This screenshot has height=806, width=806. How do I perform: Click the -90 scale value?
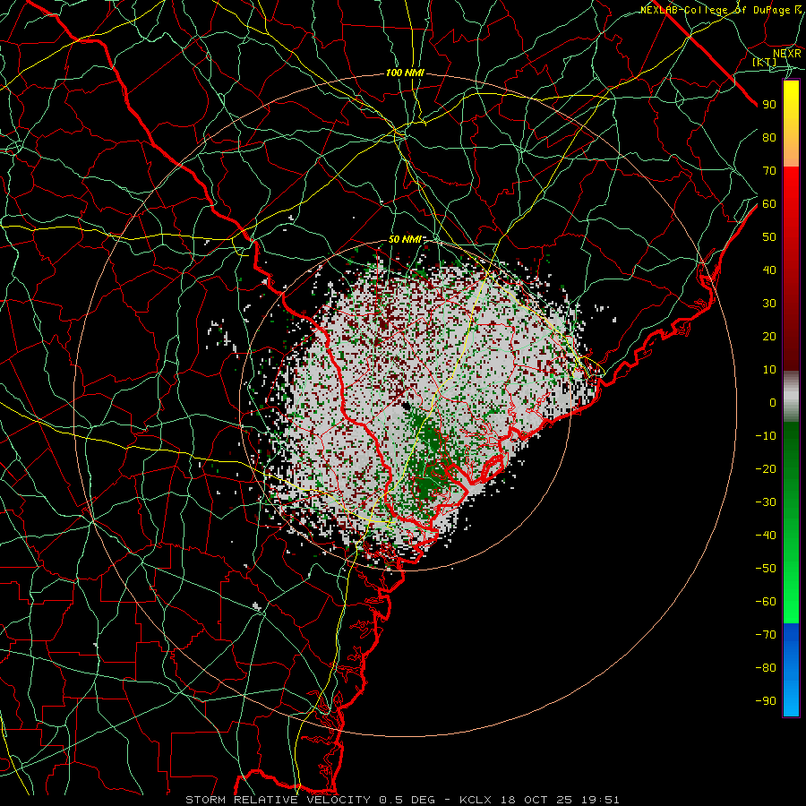(766, 701)
